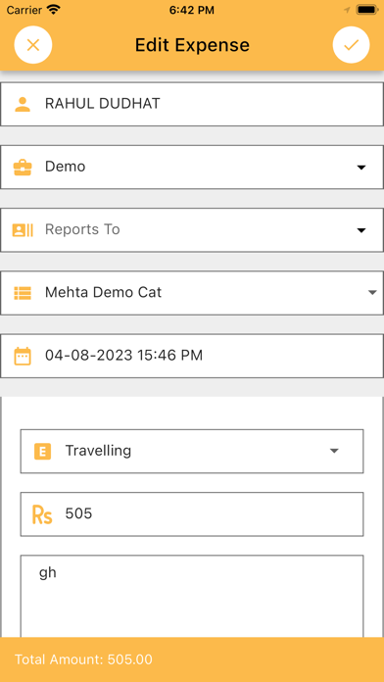Tap the X icon to cancel editing

[x=33, y=45]
